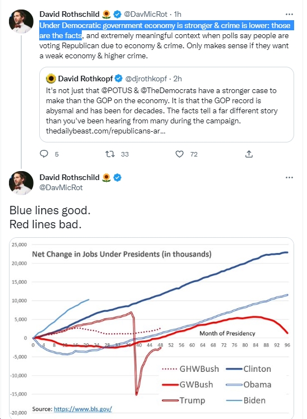Click the jobs chart image to enlarge
The image size is (307, 419).
(152, 328)
